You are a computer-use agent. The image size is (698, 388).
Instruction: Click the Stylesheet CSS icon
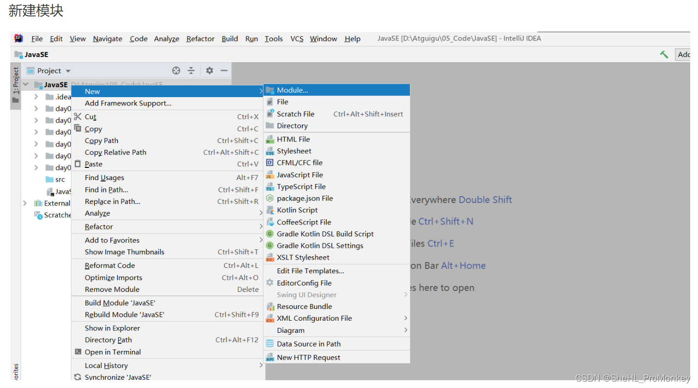[270, 151]
